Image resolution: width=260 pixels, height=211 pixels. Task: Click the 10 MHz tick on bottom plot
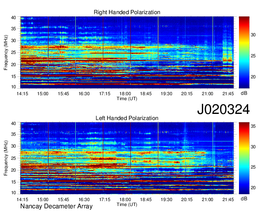[x=13, y=193]
